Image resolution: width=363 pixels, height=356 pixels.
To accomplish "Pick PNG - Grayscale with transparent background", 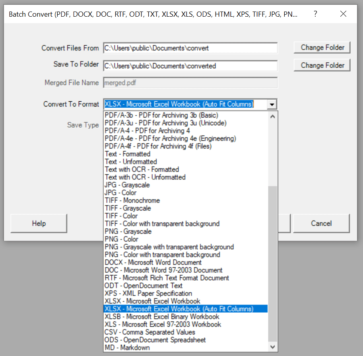I will coord(185,247).
